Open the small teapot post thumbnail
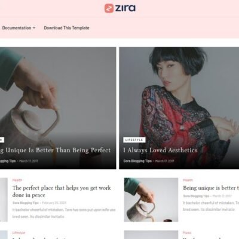239x239 pixels. 151,200
